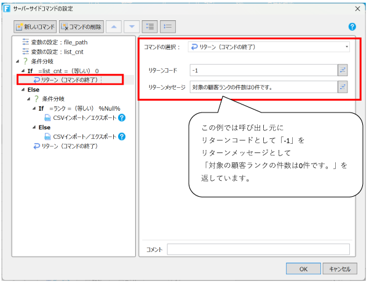Click help icon beside first CSVインポート/エクスポート

pyautogui.click(x=122, y=117)
